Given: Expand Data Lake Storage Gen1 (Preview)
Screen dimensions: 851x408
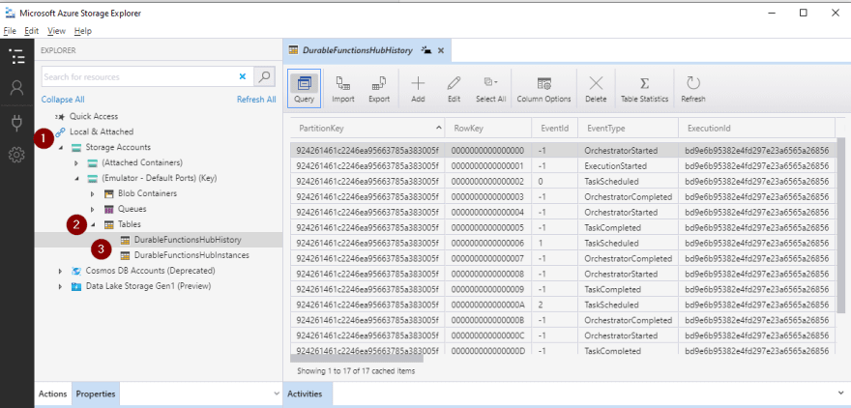Looking at the screenshot, I should [60, 286].
